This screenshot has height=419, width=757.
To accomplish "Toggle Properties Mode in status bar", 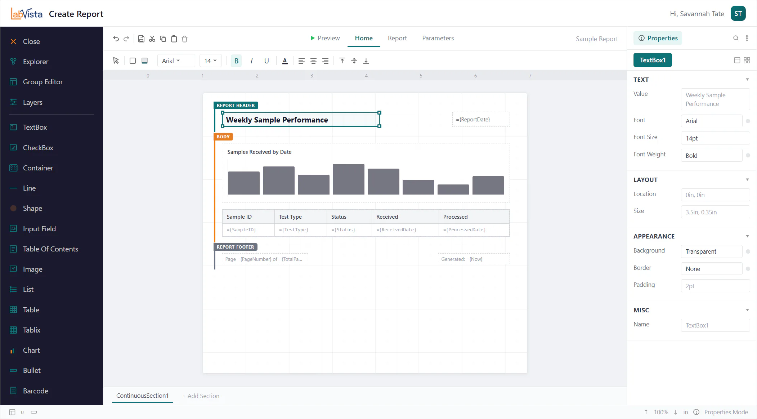I will (x=726, y=412).
